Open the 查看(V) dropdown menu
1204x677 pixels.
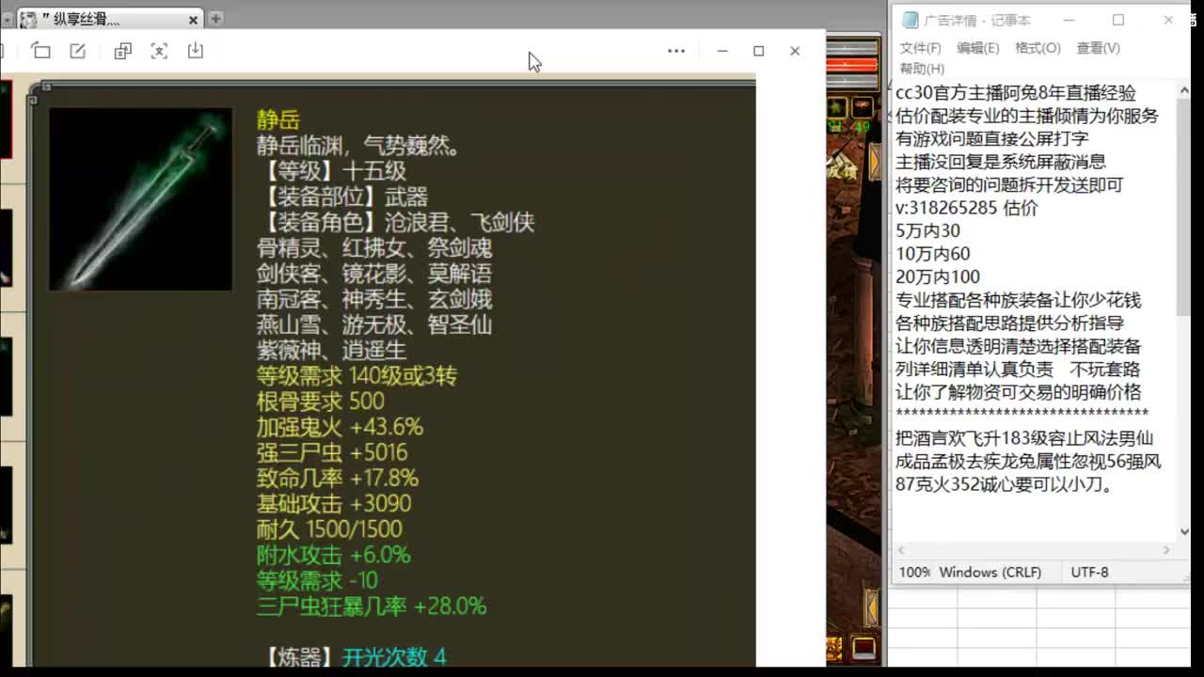point(1100,48)
